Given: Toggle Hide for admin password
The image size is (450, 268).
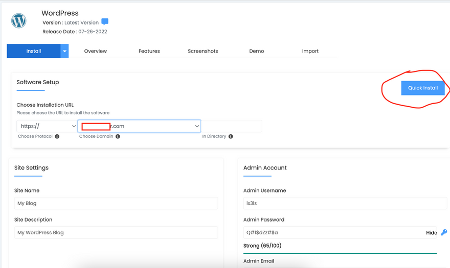Looking at the screenshot, I should tap(432, 233).
